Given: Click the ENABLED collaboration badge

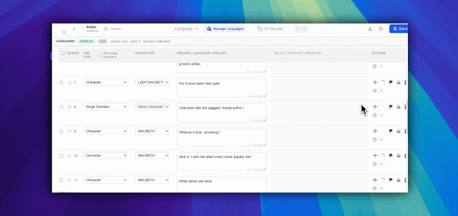Looking at the screenshot, I should [x=86, y=41].
